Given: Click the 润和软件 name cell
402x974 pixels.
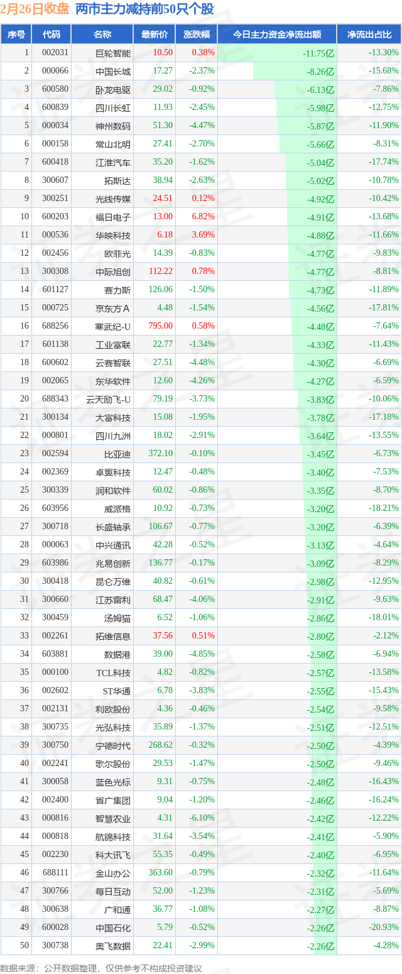Looking at the screenshot, I should (102, 490).
